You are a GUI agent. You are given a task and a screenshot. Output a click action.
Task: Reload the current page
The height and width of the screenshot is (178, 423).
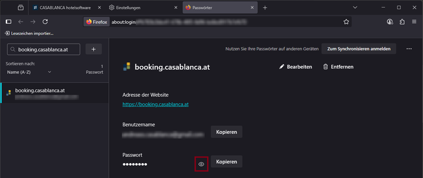(x=45, y=22)
